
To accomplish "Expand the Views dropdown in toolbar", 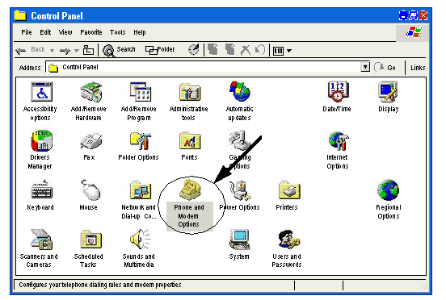I will point(289,51).
